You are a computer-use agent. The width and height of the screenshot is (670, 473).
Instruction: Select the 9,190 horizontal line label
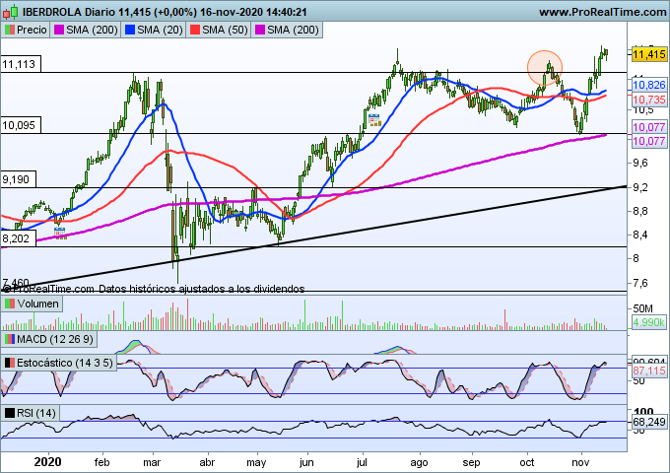coord(18,179)
